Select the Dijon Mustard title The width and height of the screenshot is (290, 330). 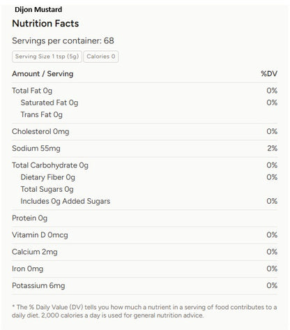[x=38, y=10]
